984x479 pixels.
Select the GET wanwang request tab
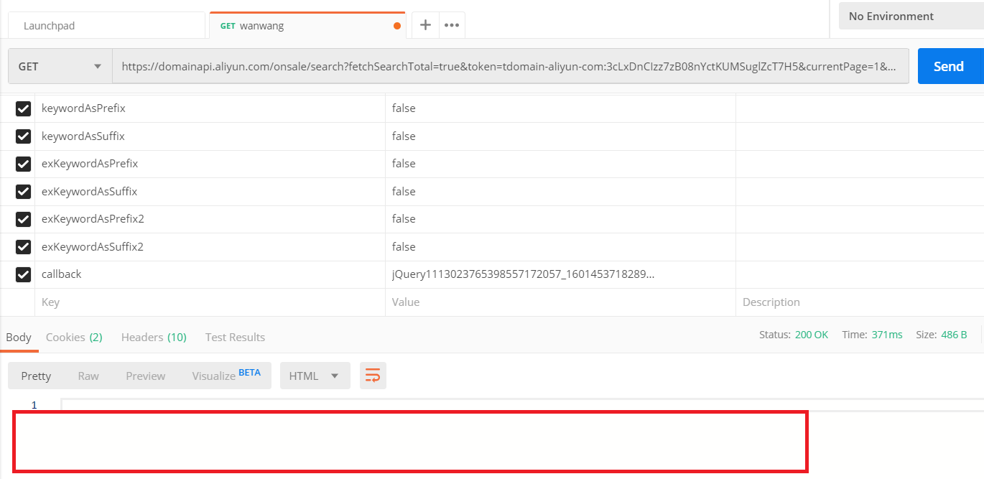point(307,26)
